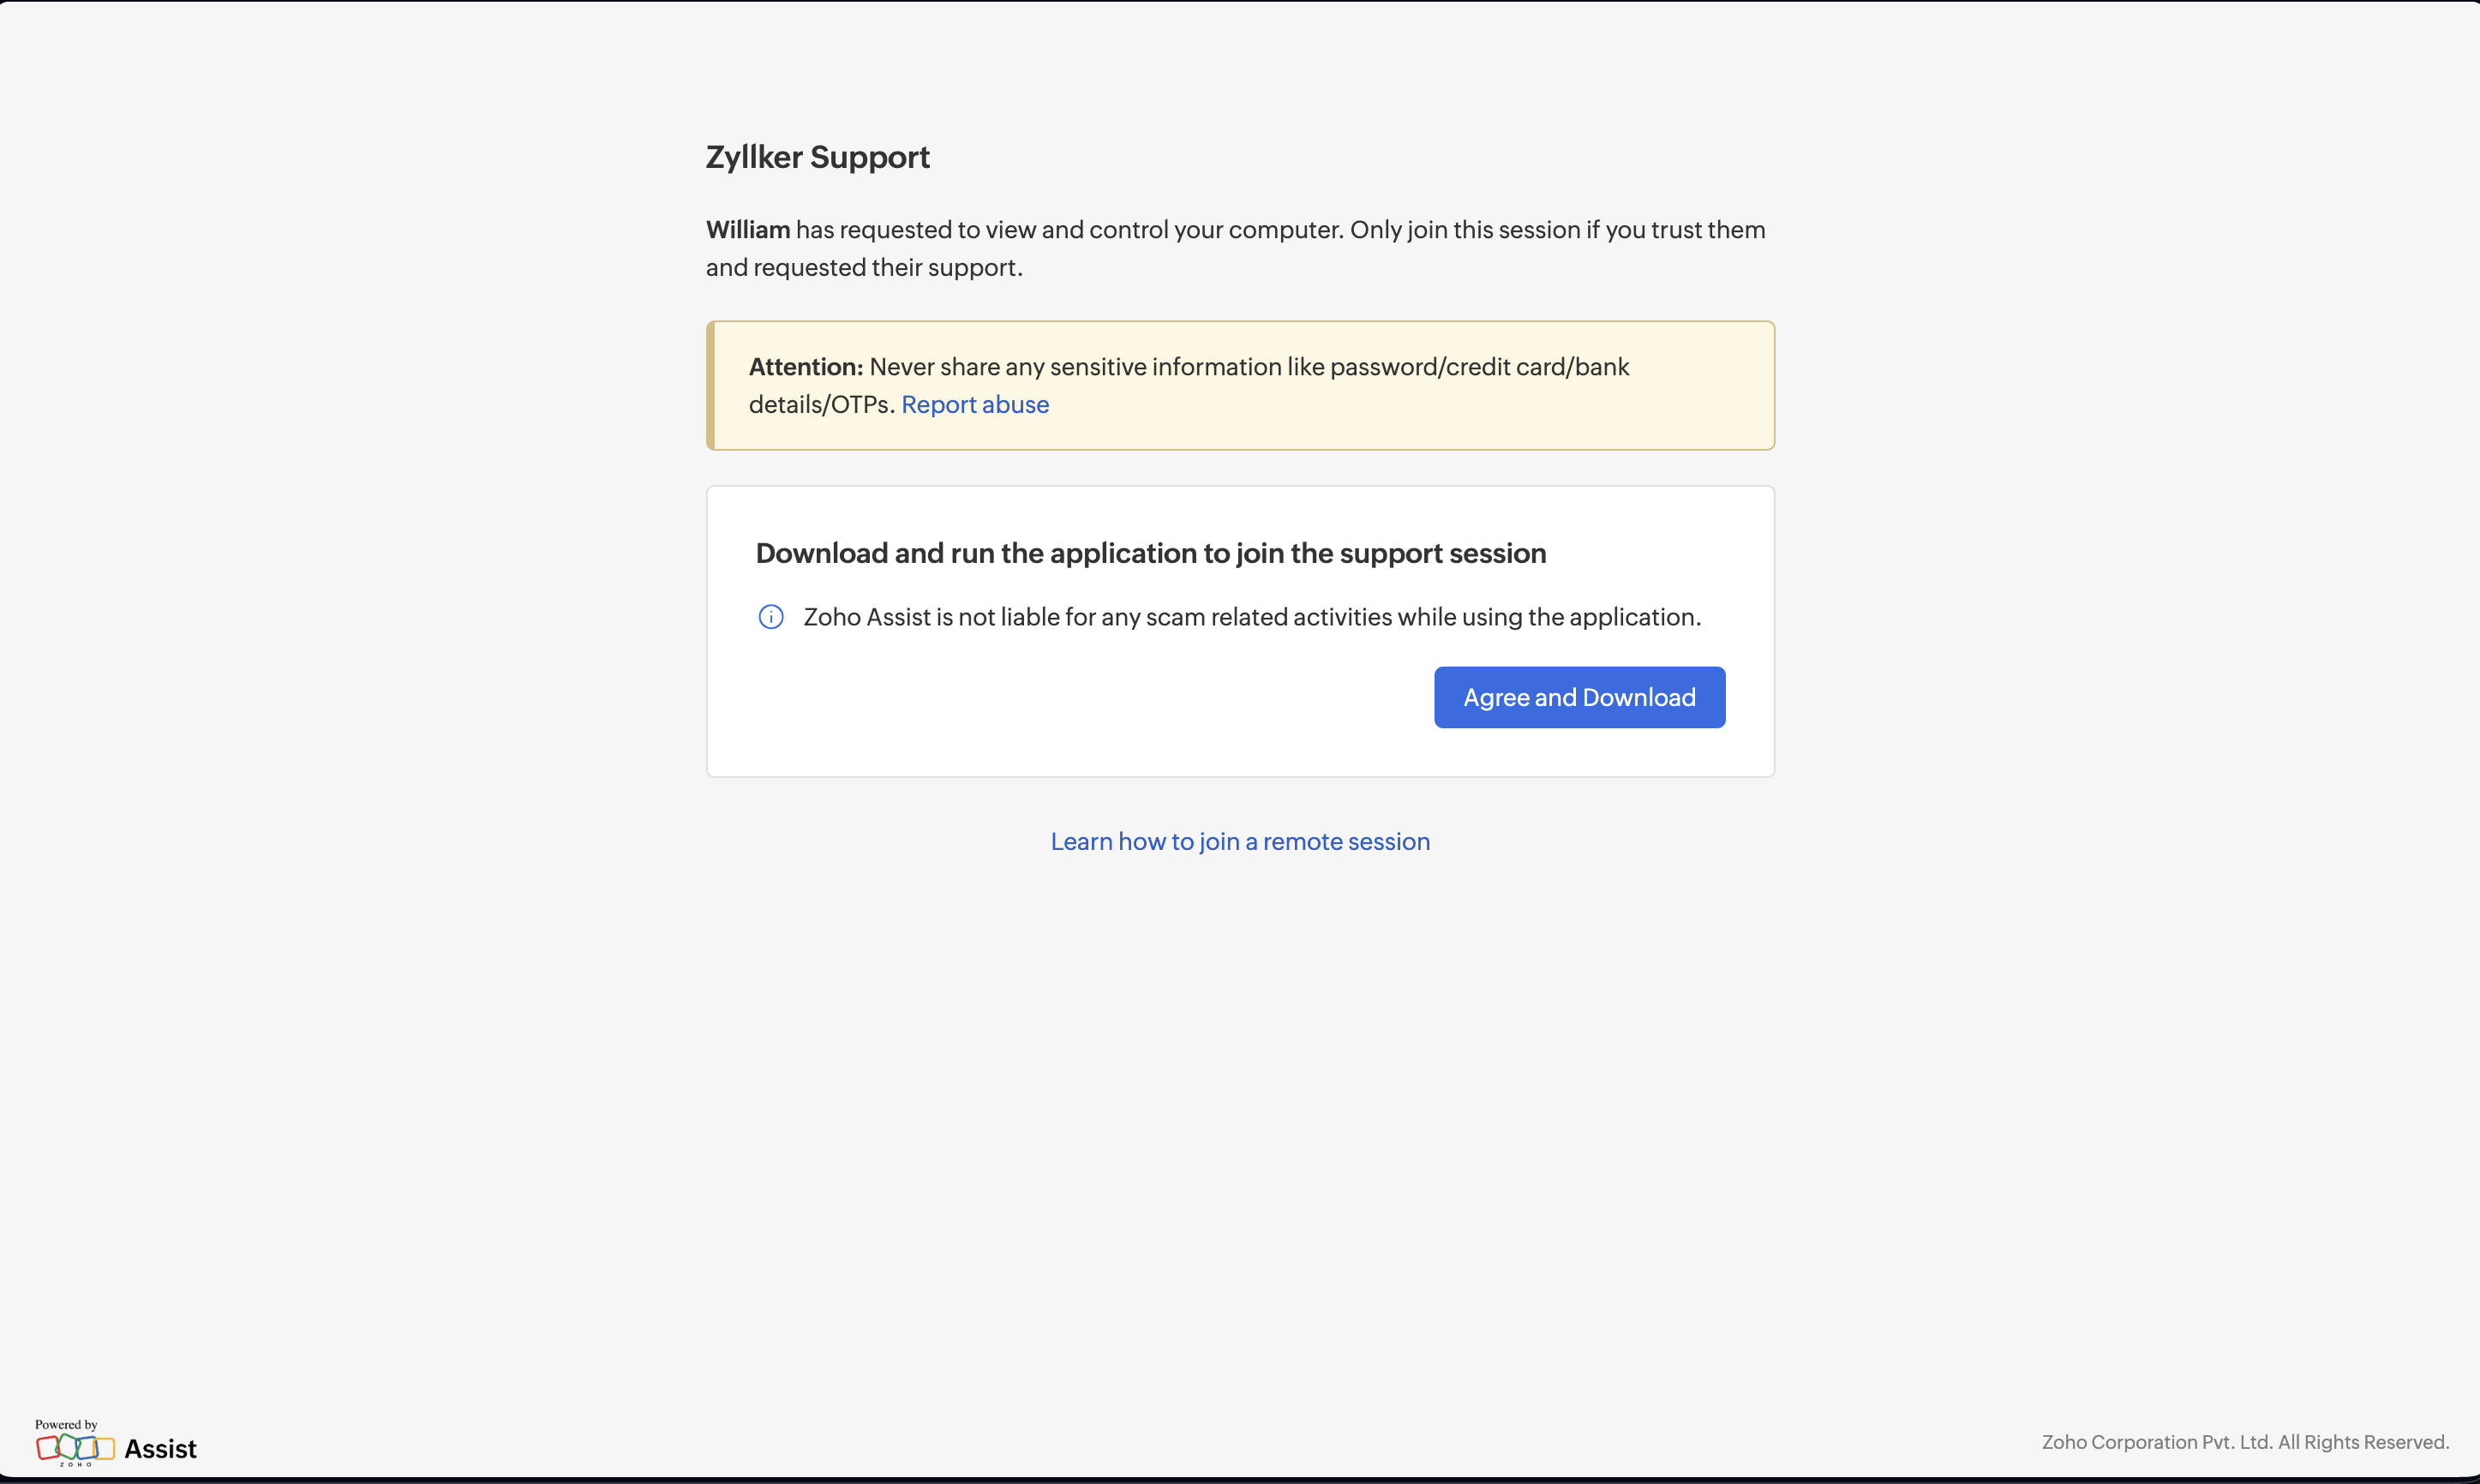Viewport: 2480px width, 1484px height.
Task: Click the Zoho Corporation copyright notice
Action: coord(2245,1442)
